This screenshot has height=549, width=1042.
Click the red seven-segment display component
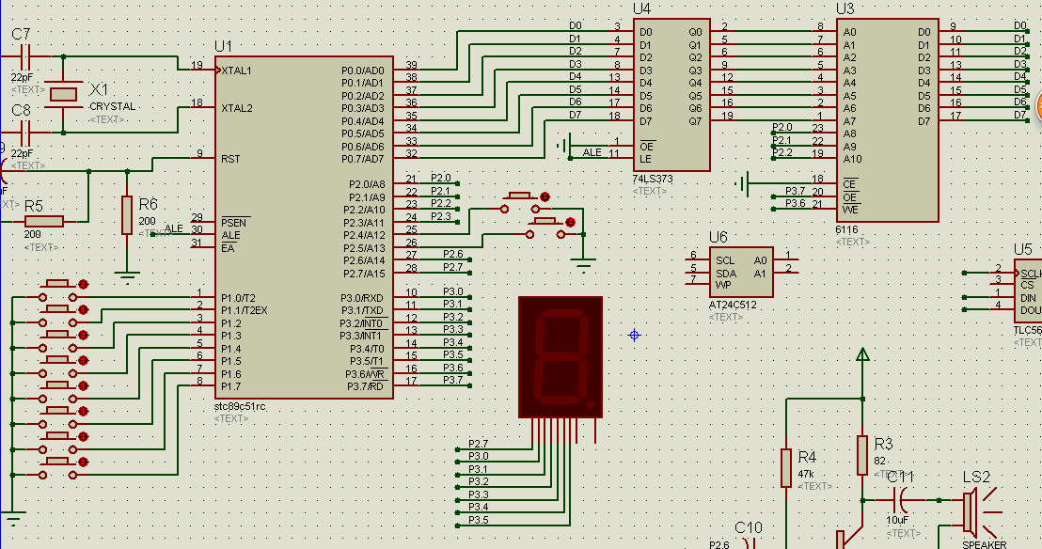[560, 357]
